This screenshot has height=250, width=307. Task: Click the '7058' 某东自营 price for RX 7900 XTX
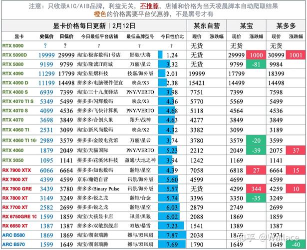pos(197,170)
